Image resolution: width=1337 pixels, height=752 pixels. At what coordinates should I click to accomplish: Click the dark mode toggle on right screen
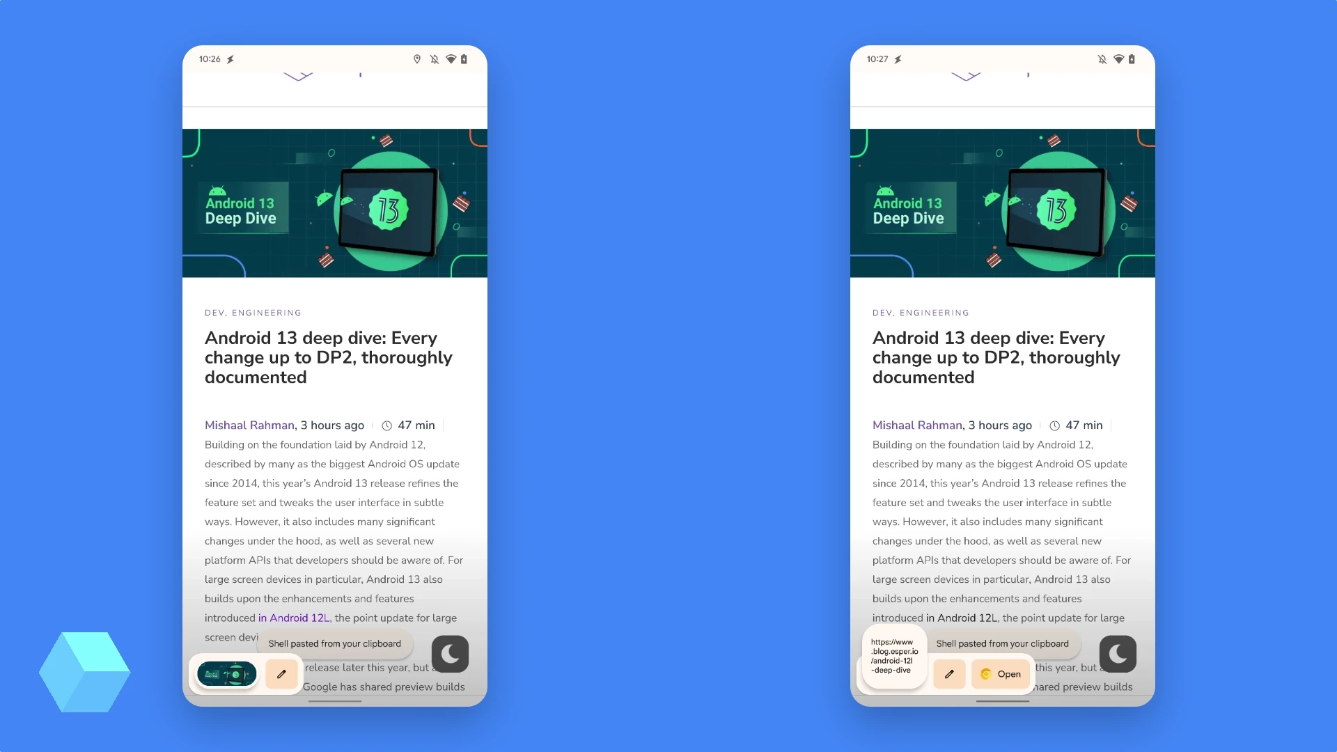coord(1118,653)
